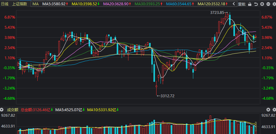276x134 pixels.
Task: Toggle the MA5:3580.92 line label
Action: coord(55,4)
